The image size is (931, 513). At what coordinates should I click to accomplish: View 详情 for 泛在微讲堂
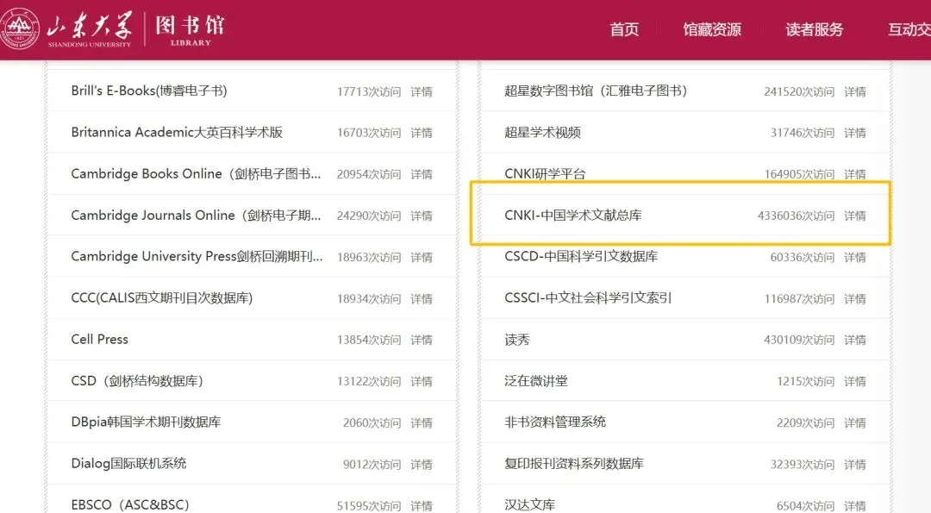click(x=855, y=381)
